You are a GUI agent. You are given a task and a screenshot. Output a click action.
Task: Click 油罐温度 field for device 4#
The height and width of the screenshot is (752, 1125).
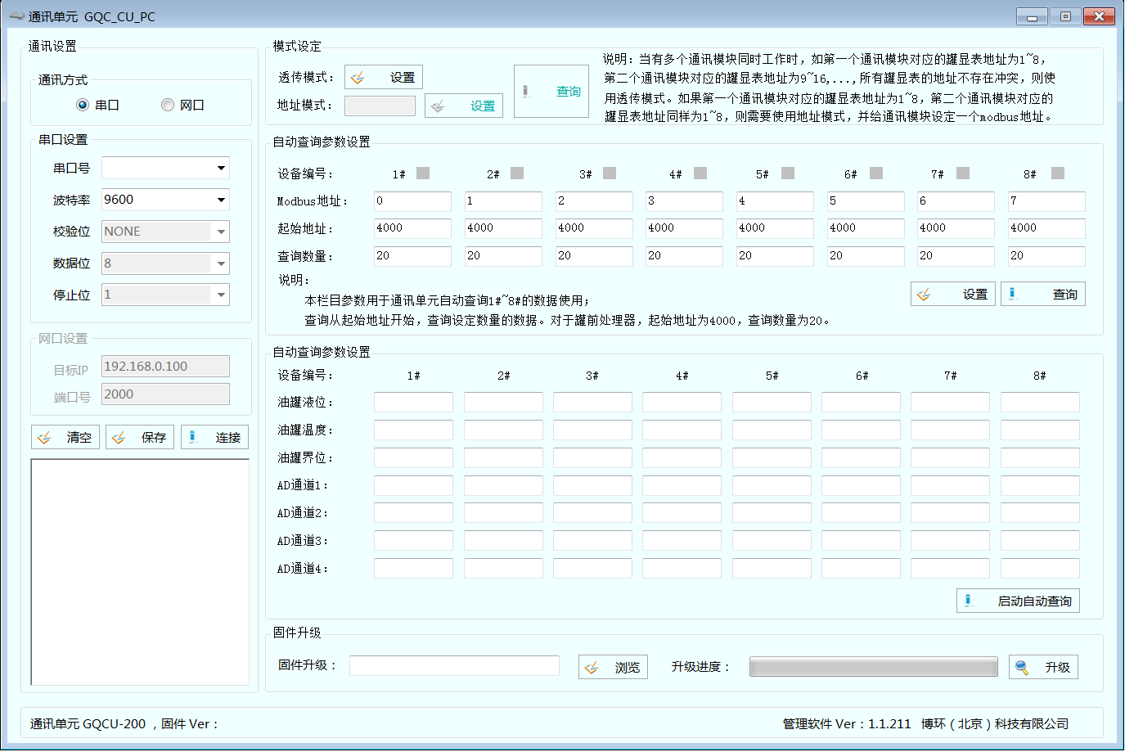tap(682, 430)
